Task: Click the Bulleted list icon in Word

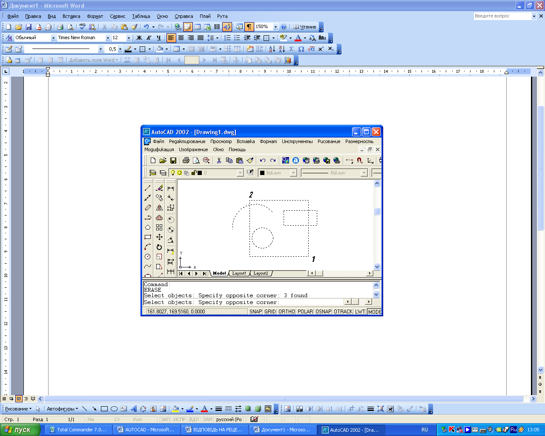Action: tap(237, 38)
